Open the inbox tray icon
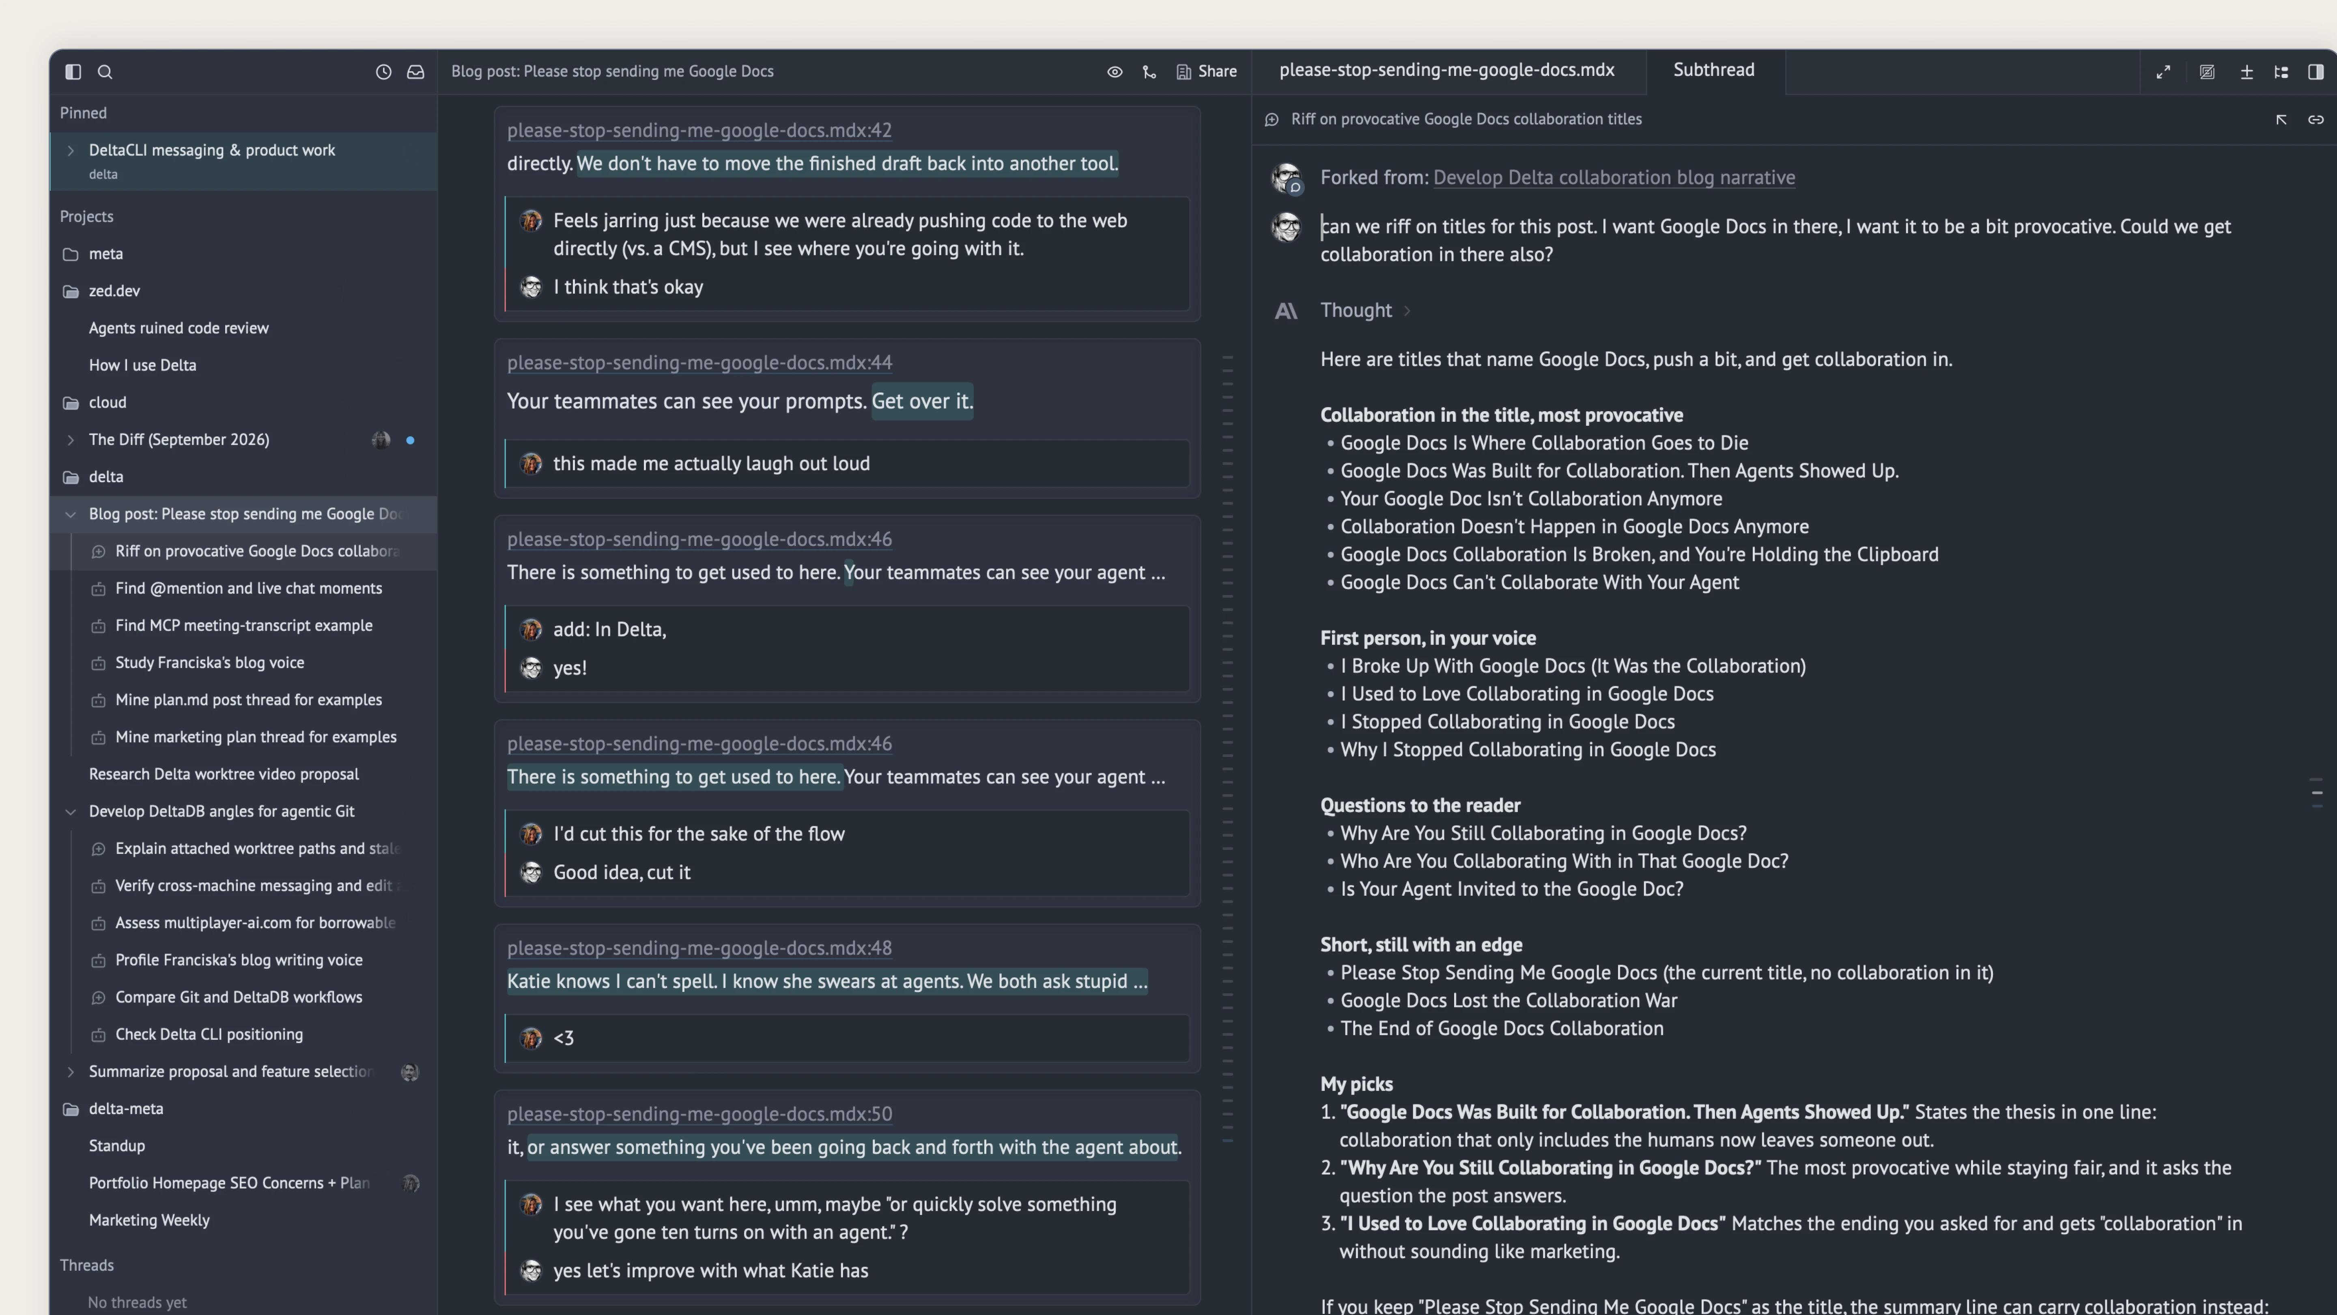The height and width of the screenshot is (1315, 2337). pyautogui.click(x=415, y=72)
